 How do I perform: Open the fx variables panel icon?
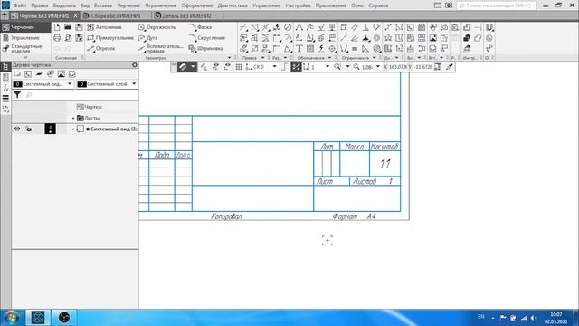point(5,88)
